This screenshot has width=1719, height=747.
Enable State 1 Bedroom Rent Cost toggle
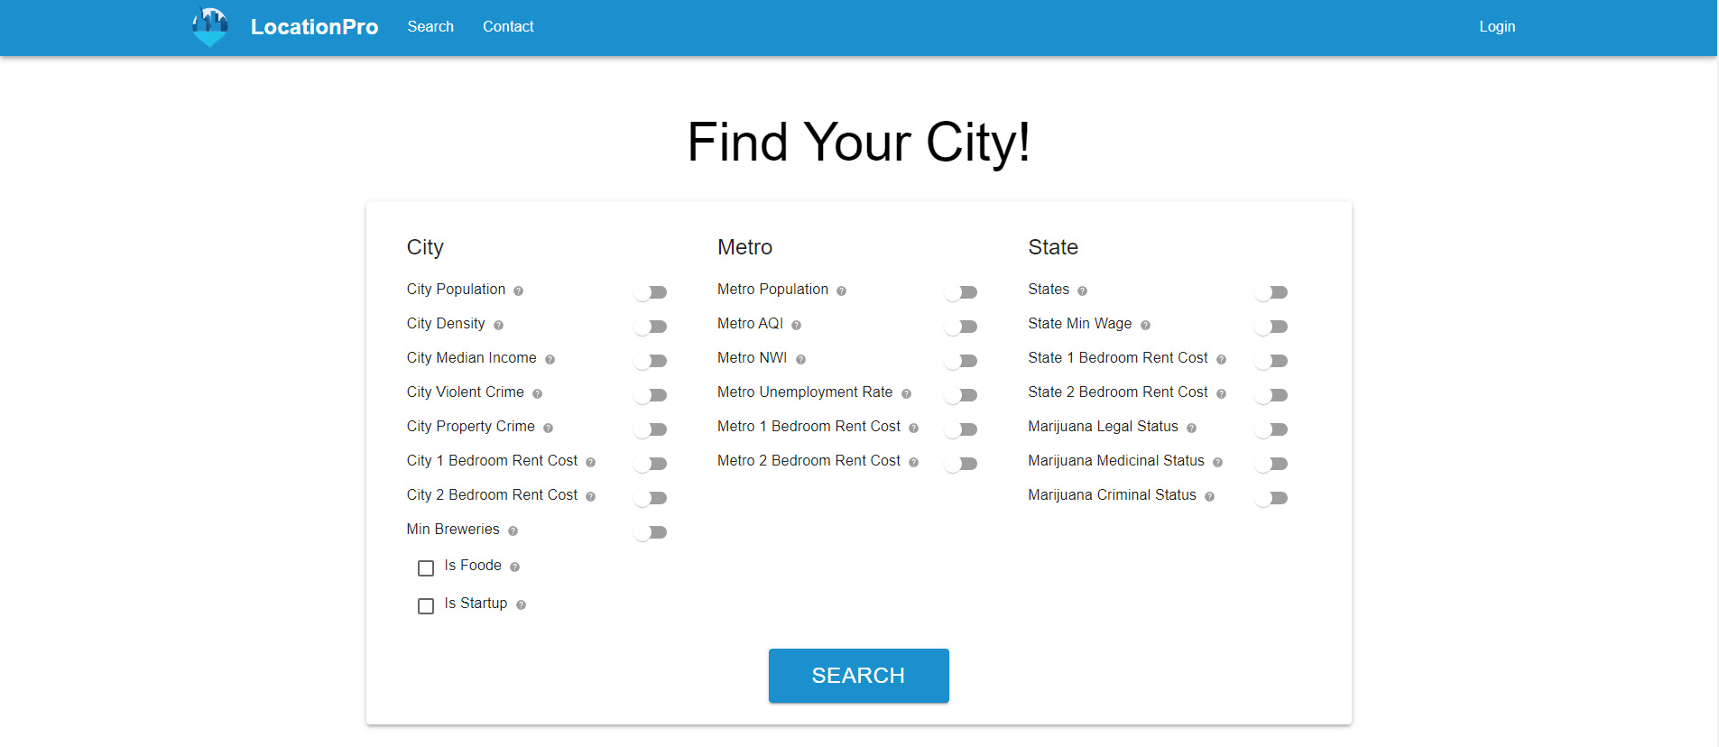tap(1271, 361)
